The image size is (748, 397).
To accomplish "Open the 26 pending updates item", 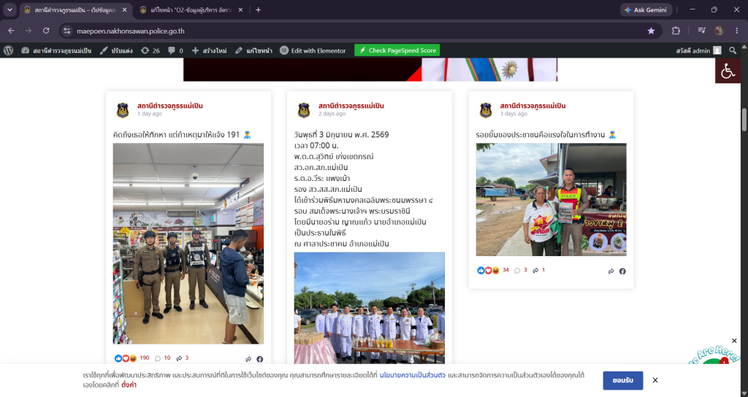I will pyautogui.click(x=150, y=50).
